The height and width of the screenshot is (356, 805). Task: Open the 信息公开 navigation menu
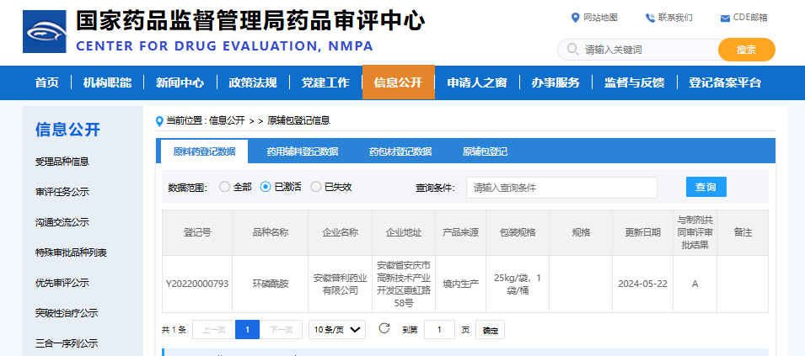pyautogui.click(x=398, y=82)
